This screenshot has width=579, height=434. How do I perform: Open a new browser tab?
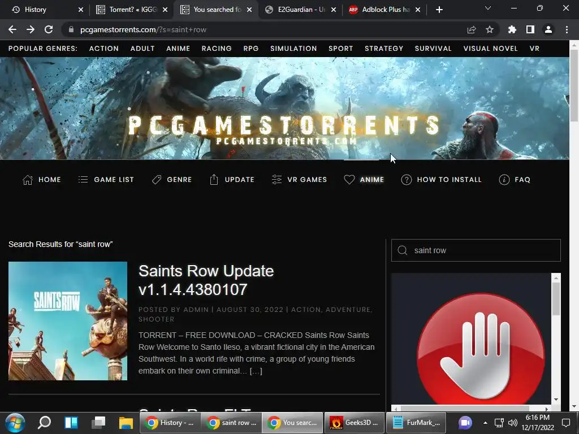[x=439, y=10]
